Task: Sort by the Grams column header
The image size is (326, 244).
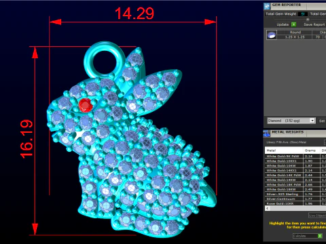Action: 311,150
